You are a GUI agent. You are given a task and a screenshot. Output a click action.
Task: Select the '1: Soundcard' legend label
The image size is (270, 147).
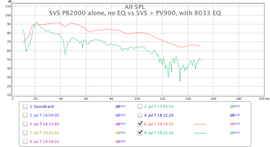point(42,106)
